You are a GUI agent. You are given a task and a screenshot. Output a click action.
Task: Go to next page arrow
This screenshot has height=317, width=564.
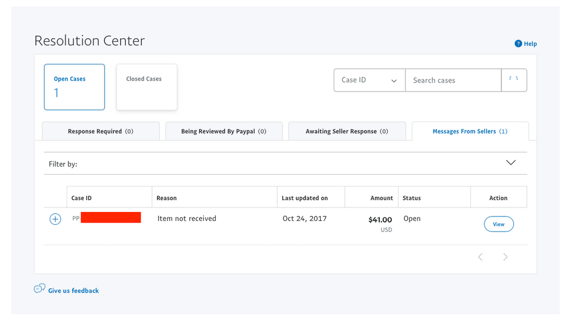tap(505, 257)
